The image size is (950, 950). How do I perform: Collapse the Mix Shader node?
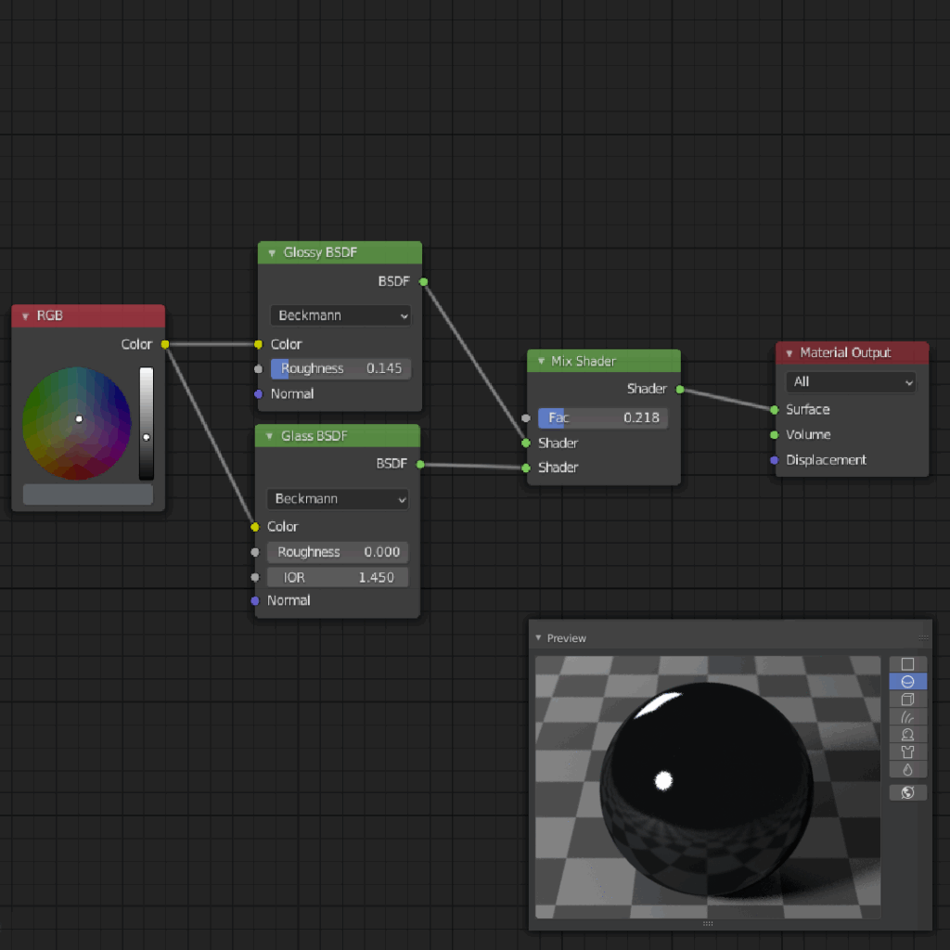[x=539, y=361]
